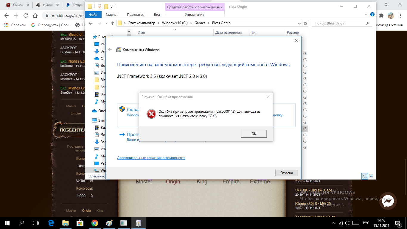Image resolution: width=407 pixels, height=229 pixels.
Task: Go back in Компоненты Windows dialog
Action: [110, 50]
